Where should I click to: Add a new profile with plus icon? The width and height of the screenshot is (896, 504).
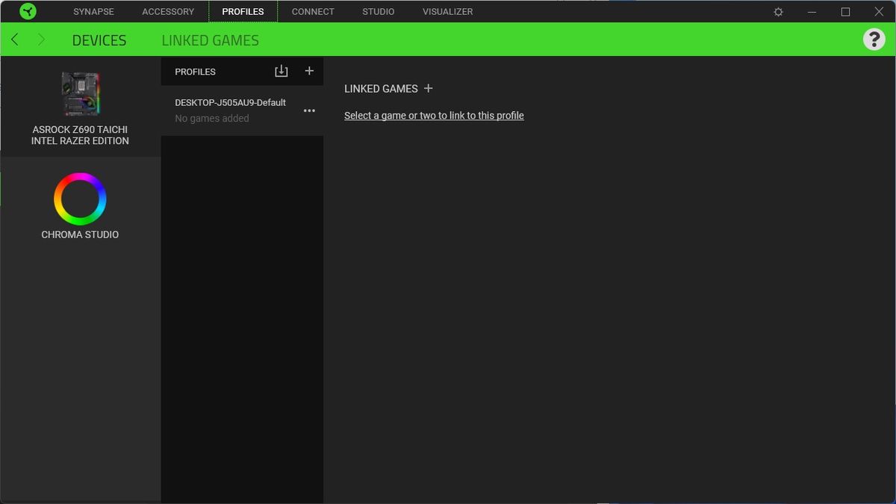[309, 71]
